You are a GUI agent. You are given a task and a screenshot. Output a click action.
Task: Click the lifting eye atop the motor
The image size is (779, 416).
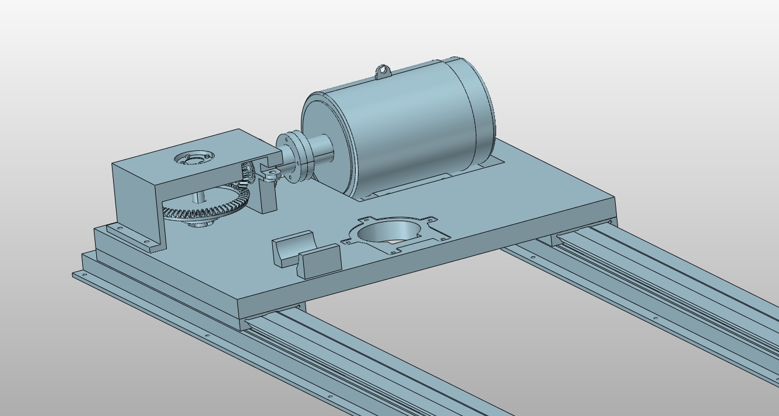tap(383, 71)
